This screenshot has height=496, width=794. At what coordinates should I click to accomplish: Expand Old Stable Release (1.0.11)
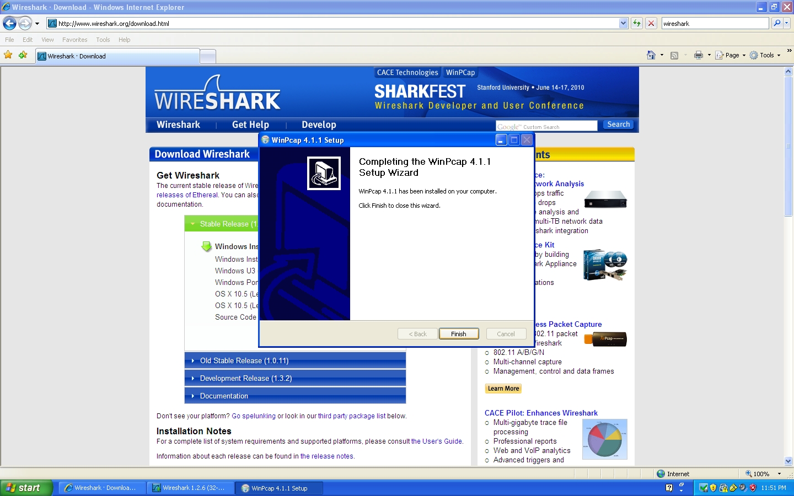pyautogui.click(x=295, y=360)
